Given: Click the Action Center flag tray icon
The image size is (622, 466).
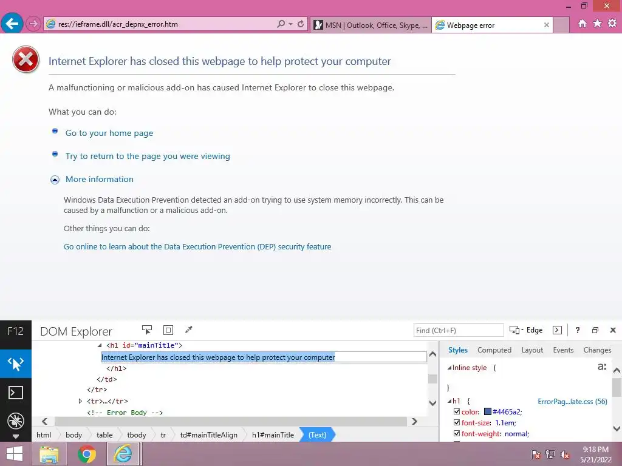Looking at the screenshot, I should 535,454.
